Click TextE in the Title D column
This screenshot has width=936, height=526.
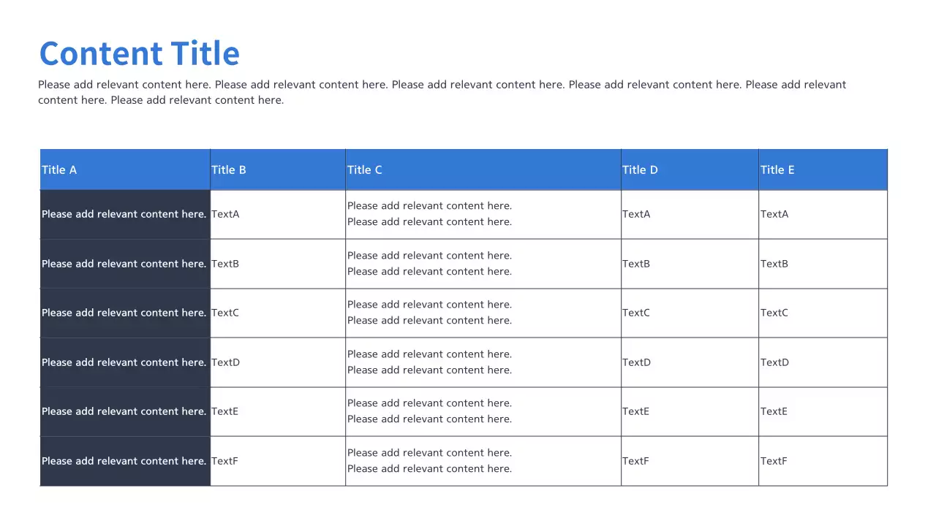point(635,411)
